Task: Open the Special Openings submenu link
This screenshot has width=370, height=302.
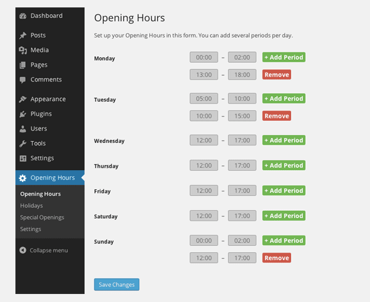Action: click(x=42, y=218)
